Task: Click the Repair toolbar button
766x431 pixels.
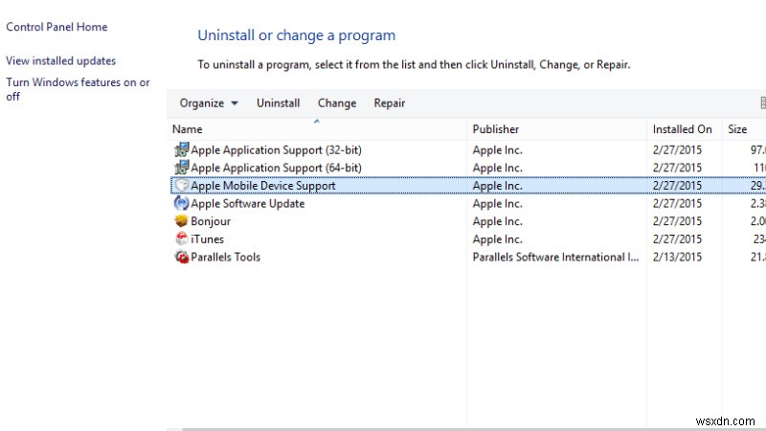Action: pos(390,103)
